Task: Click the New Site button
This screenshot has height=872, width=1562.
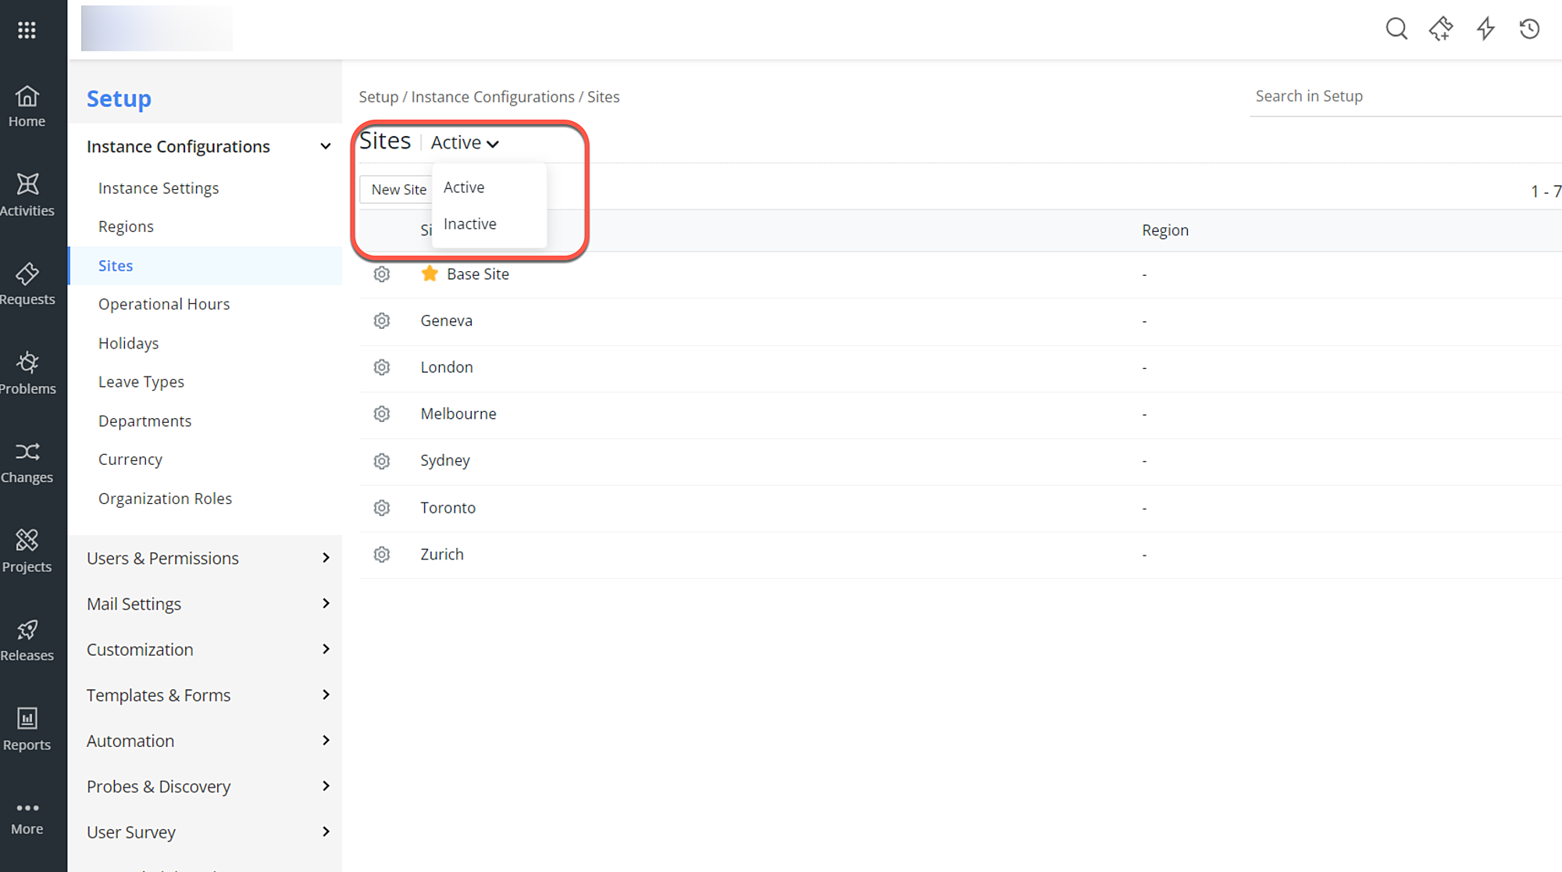Action: pyautogui.click(x=398, y=189)
